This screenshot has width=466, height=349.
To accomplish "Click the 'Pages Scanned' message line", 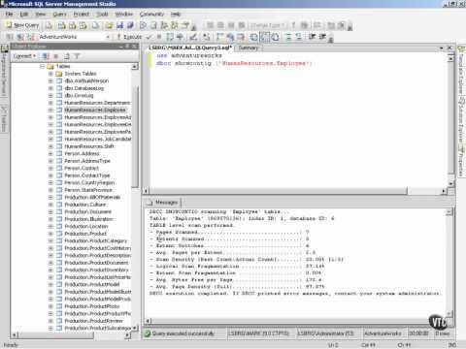I will 229,232.
